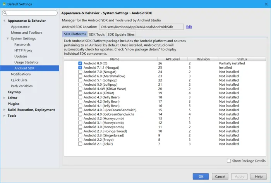Check Android 4.3 (Jelly Bean) checkbox
271x183 pixels.
tap(80, 97)
